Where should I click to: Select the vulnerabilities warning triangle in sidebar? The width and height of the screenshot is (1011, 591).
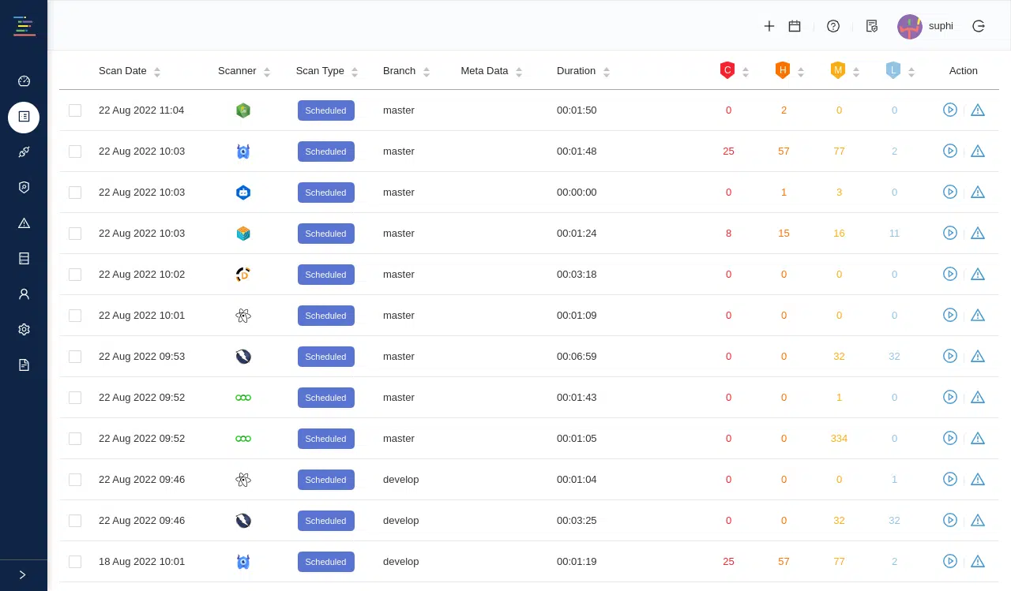pos(24,223)
